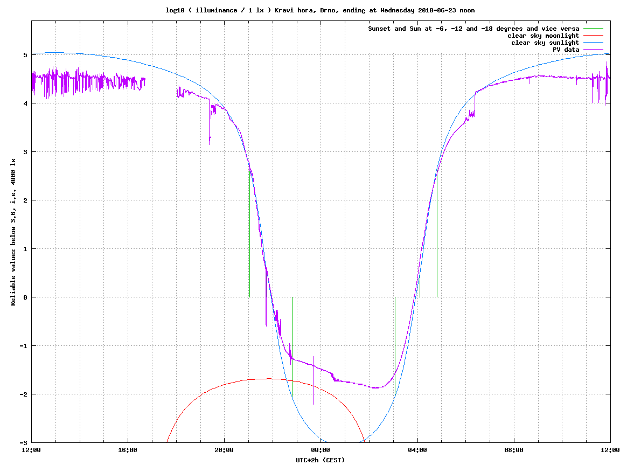Click the green marker line near 03:00
The width and height of the screenshot is (620, 465).
[x=395, y=346]
